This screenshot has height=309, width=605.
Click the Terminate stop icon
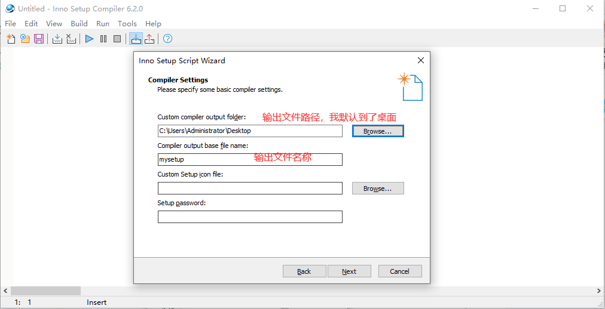click(117, 39)
